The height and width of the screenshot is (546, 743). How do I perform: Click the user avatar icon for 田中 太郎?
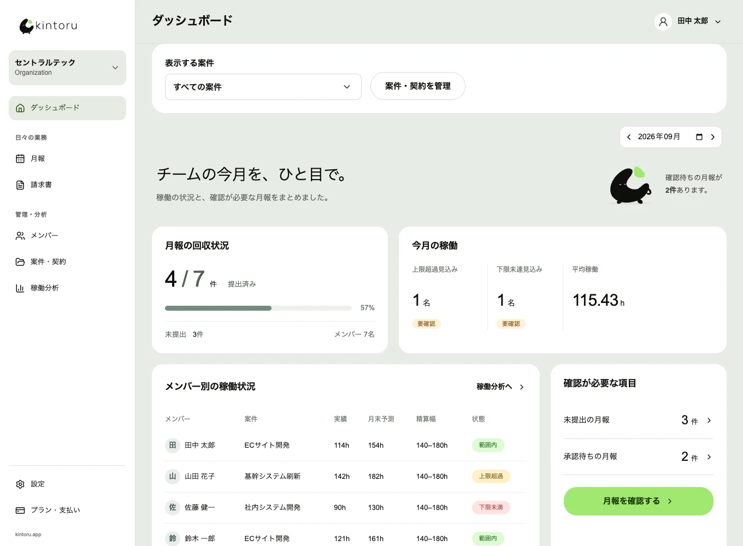[x=663, y=22]
